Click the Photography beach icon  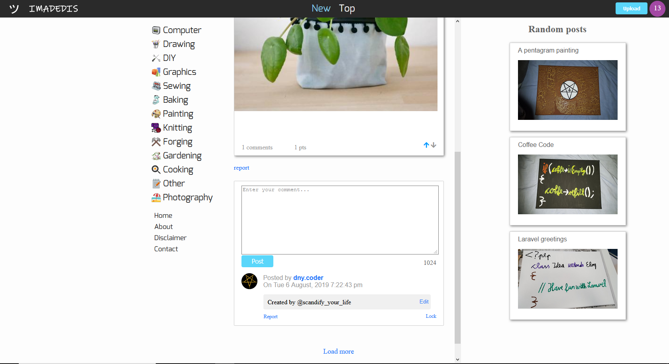click(156, 198)
